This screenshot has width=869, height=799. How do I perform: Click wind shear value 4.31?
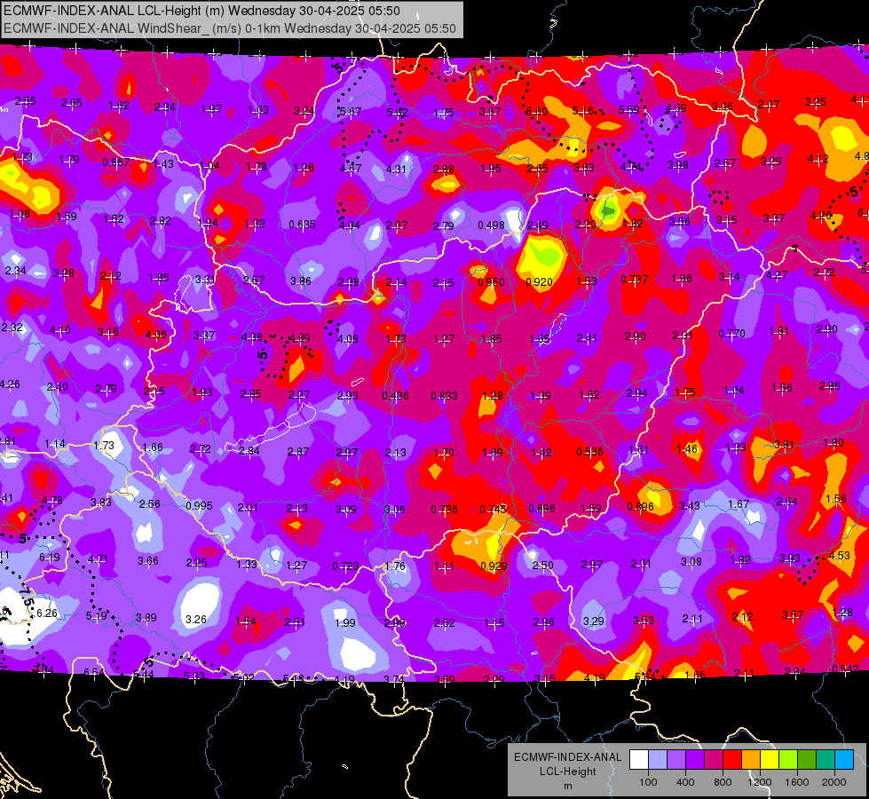click(x=396, y=170)
